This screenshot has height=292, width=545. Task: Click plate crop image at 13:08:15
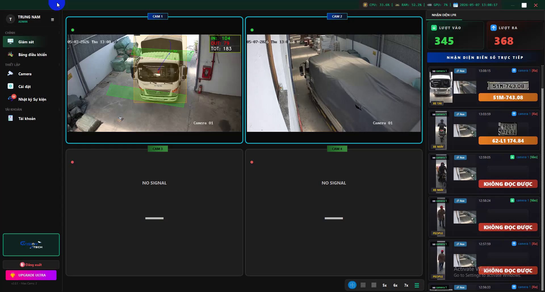508,86
